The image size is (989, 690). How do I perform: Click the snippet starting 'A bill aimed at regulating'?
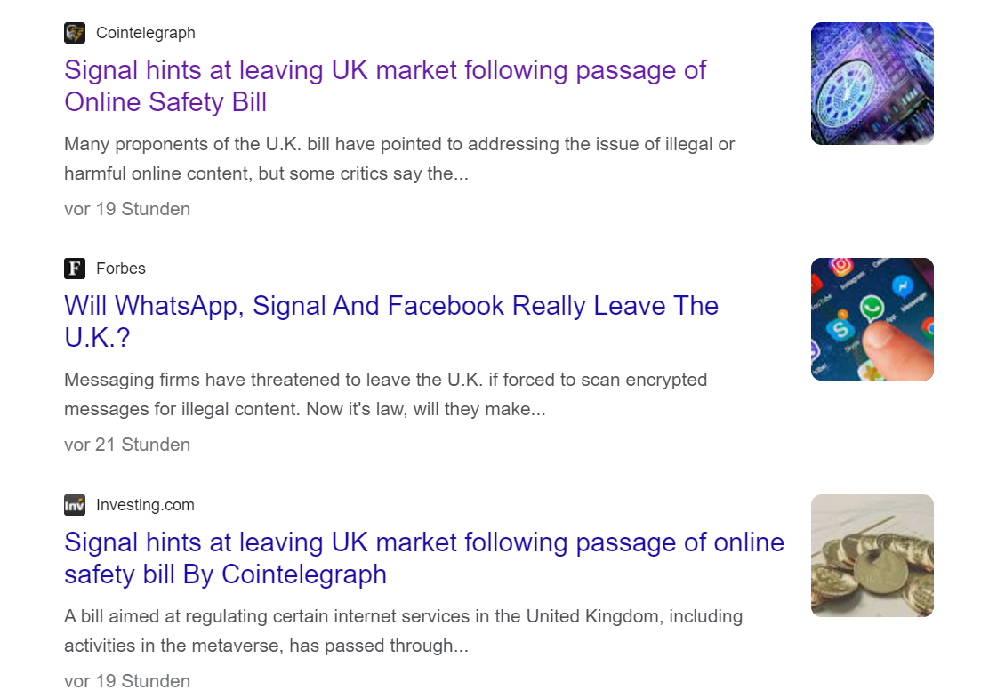[403, 630]
